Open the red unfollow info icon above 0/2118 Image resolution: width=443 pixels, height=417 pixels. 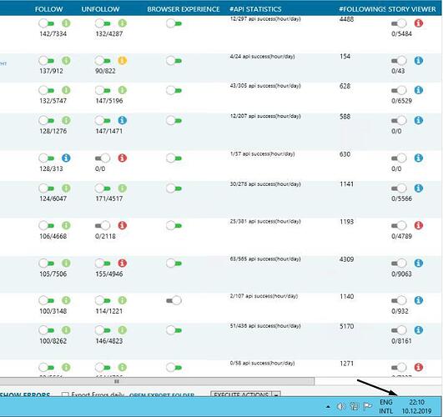point(122,225)
